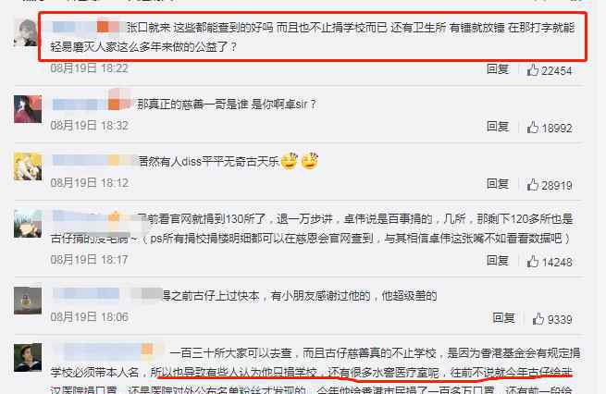Open avatar of 卓sir comment author
The height and width of the screenshot is (394, 606).
click(x=28, y=109)
